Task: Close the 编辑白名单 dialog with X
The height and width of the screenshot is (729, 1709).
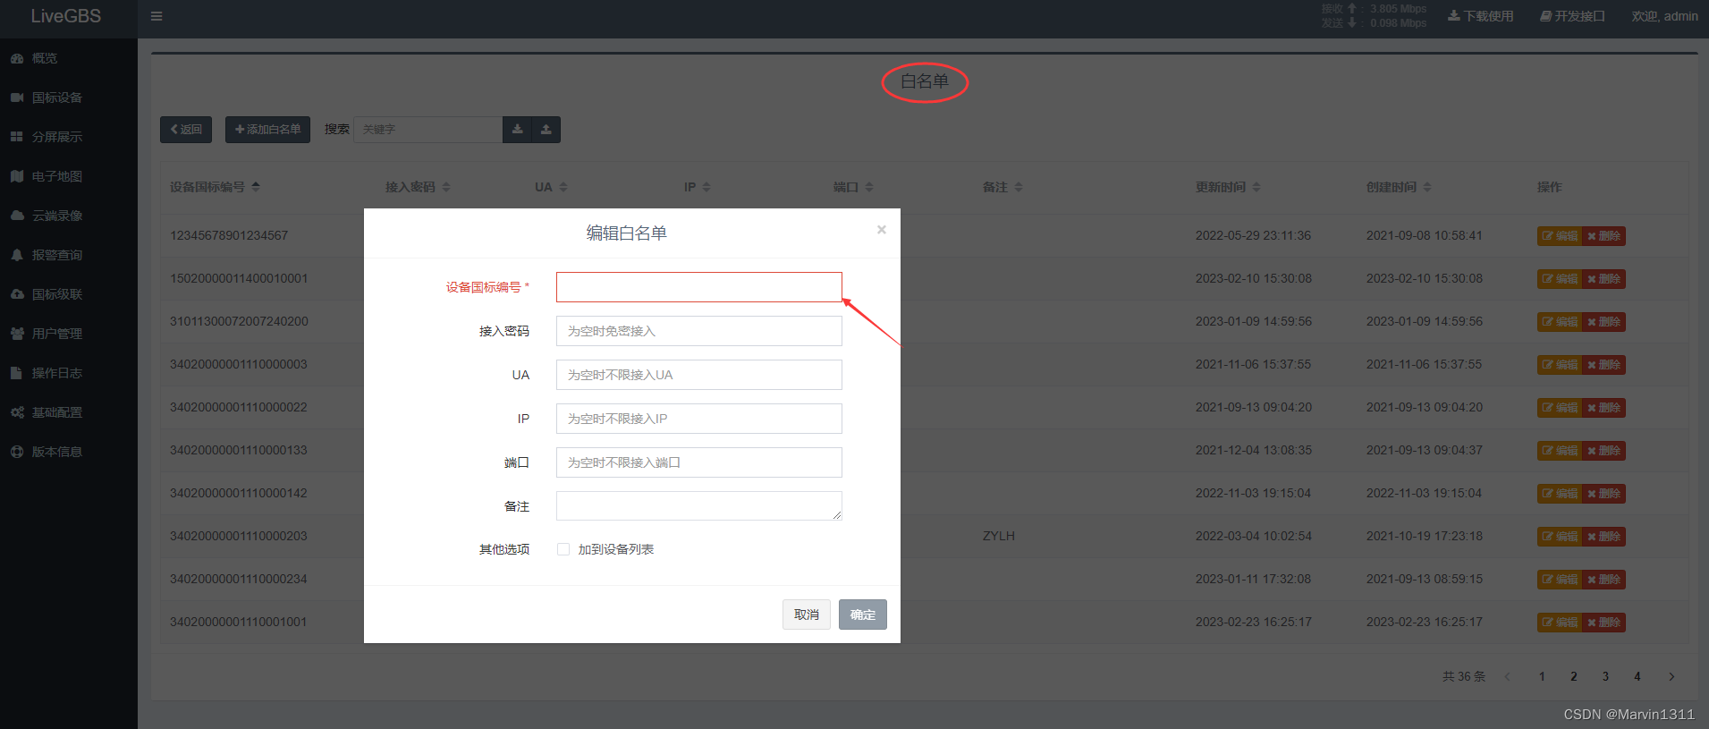Action: [x=882, y=230]
